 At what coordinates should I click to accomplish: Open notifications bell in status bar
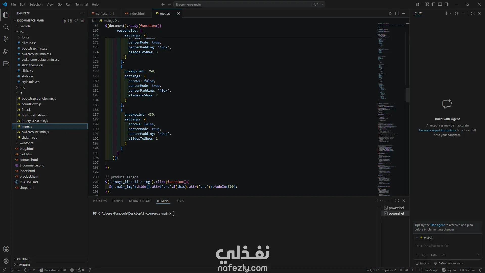tap(481, 270)
